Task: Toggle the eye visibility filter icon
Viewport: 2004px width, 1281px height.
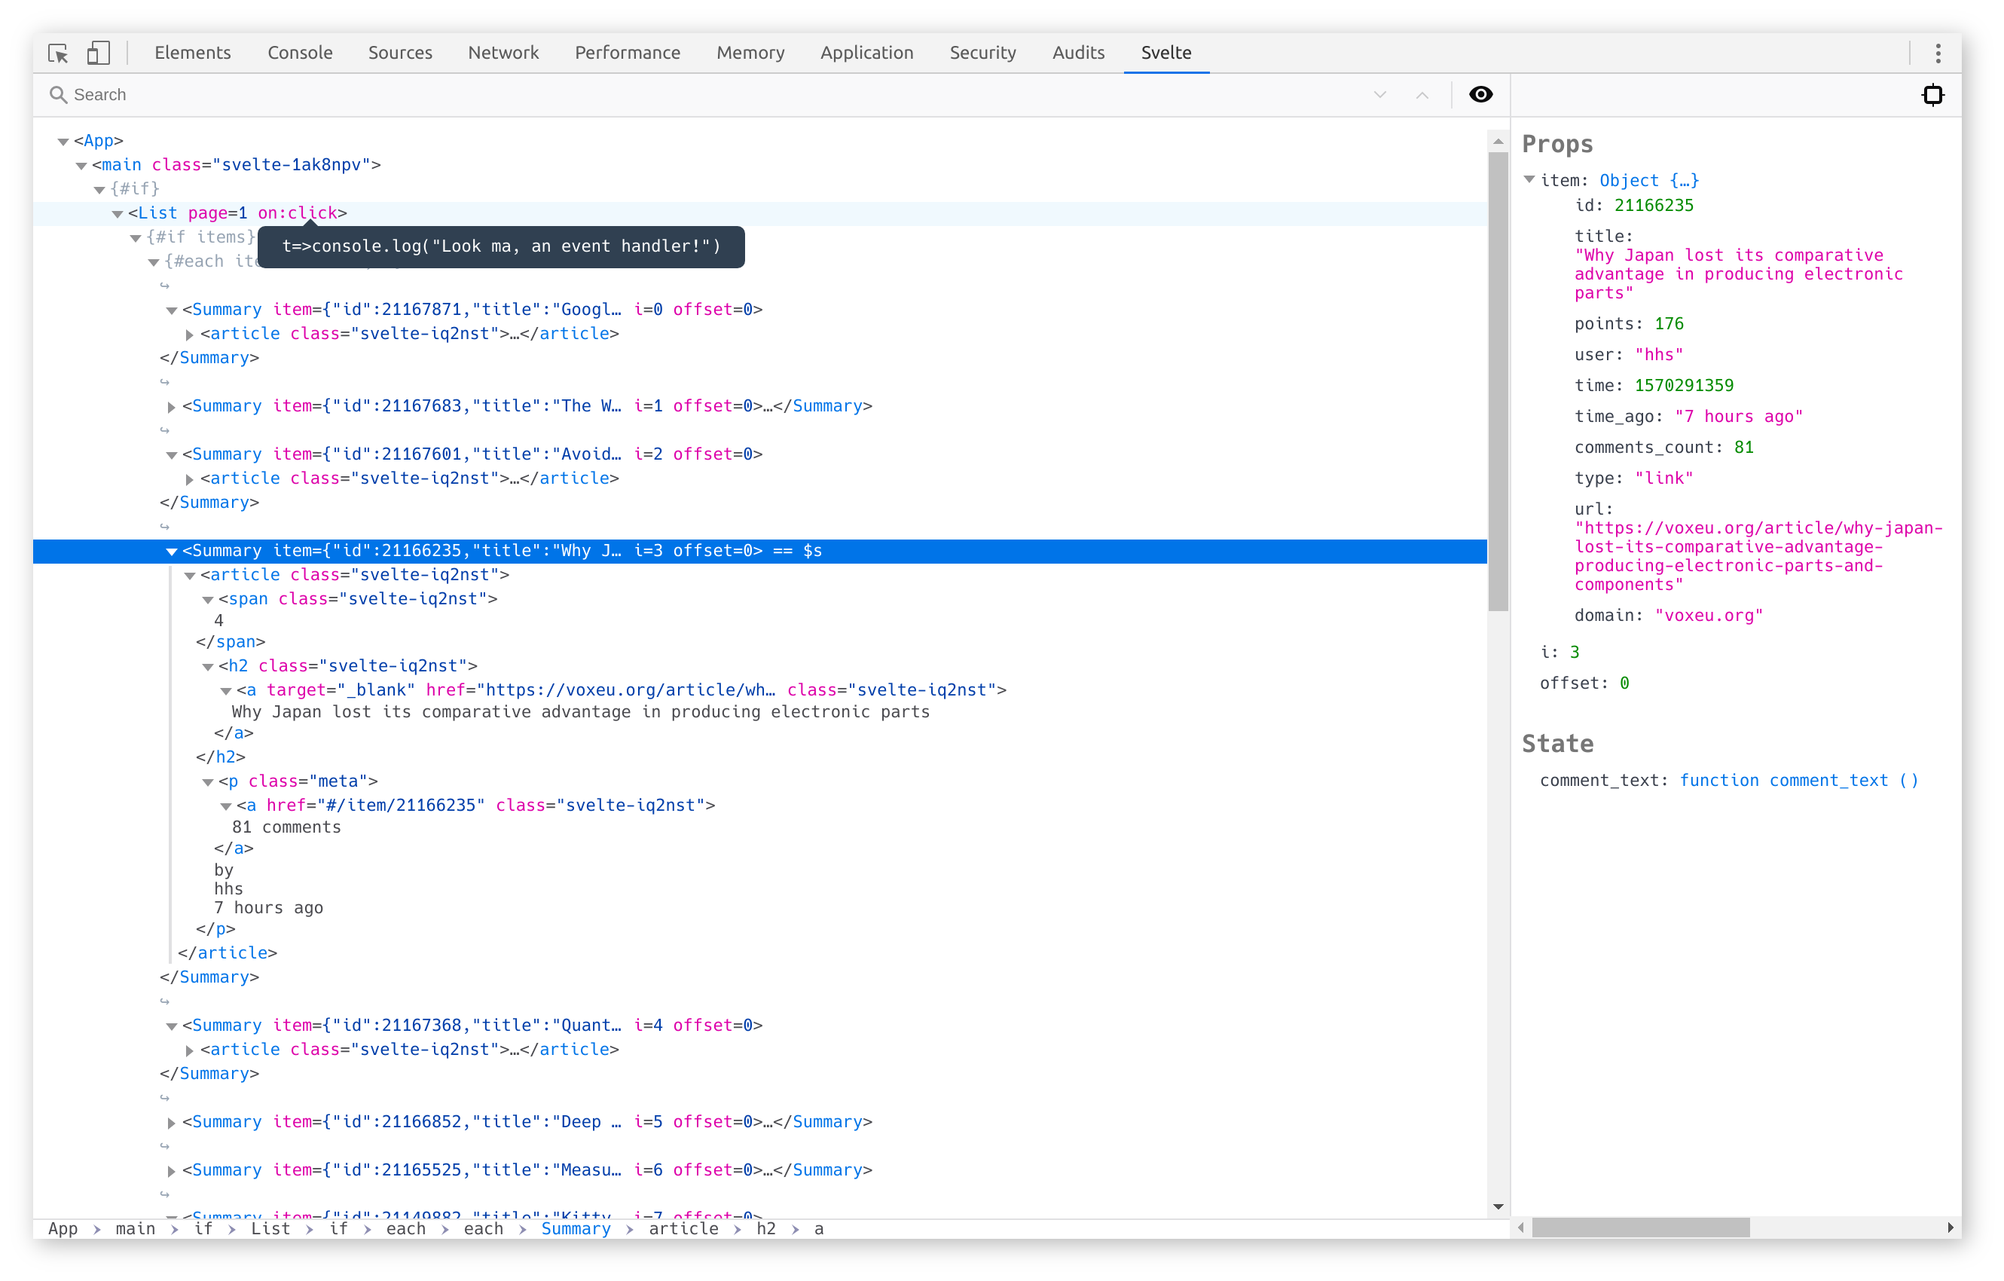Action: coord(1480,95)
